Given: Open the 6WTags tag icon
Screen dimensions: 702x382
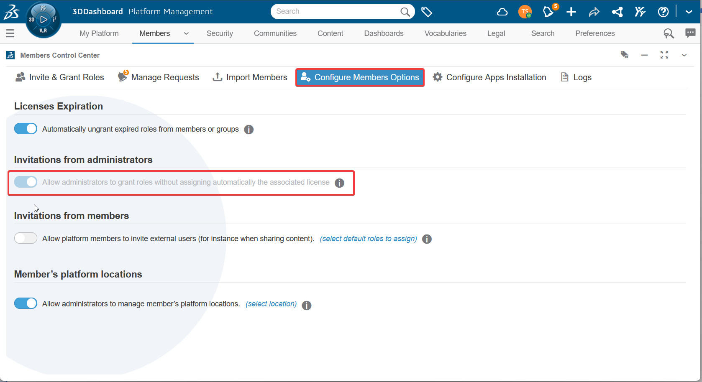Looking at the screenshot, I should [x=427, y=12].
